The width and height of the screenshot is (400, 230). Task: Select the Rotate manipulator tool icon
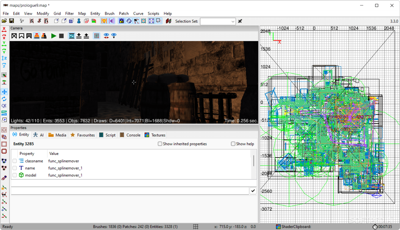(x=4, y=99)
